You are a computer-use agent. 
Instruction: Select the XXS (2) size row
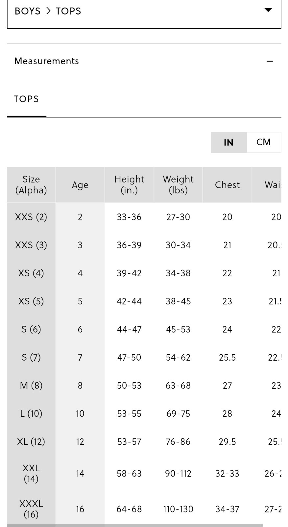[x=144, y=217]
